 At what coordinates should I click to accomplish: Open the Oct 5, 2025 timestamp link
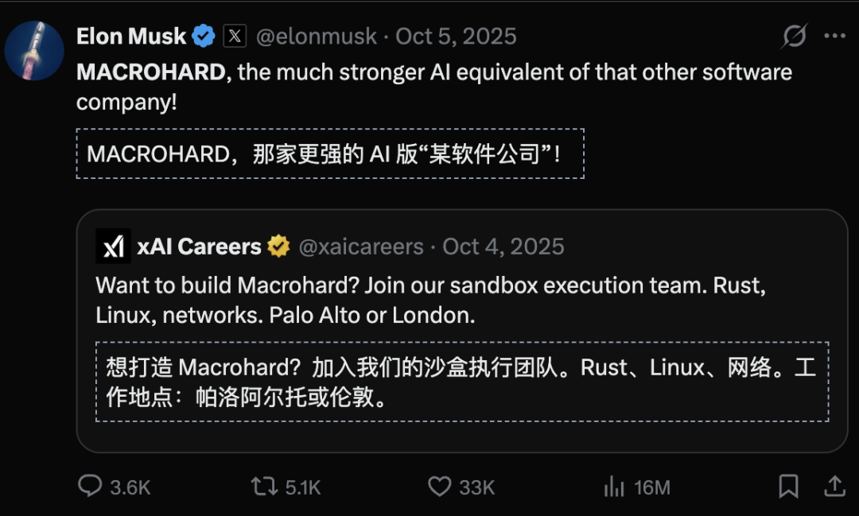[456, 37]
